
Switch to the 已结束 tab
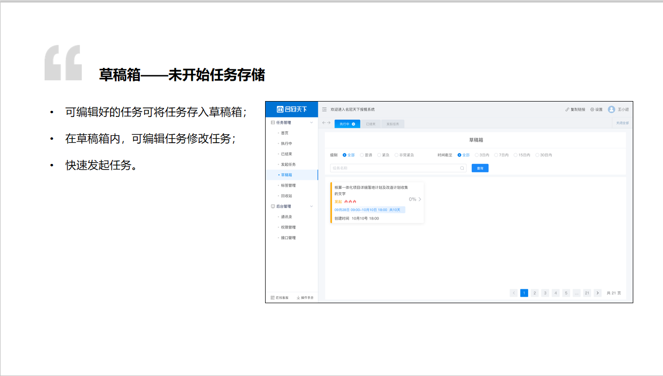(371, 124)
